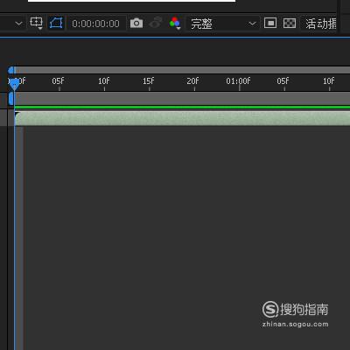Click the 01:00f mark on time ruler
Screen dimensions: 350x350
238,81
